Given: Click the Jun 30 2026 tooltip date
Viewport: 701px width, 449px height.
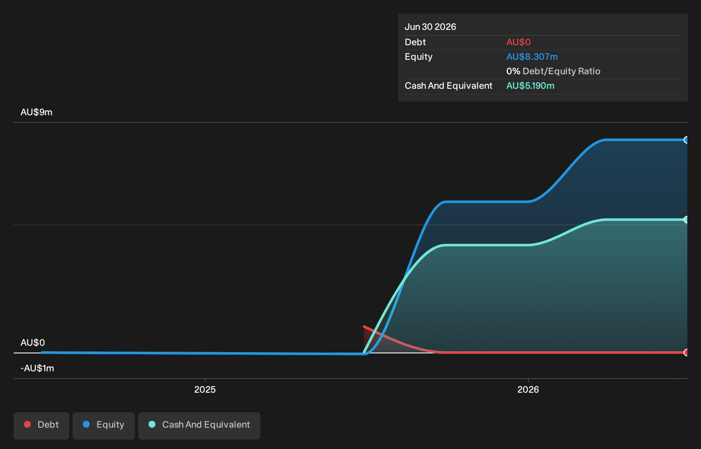Looking at the screenshot, I should (x=430, y=27).
